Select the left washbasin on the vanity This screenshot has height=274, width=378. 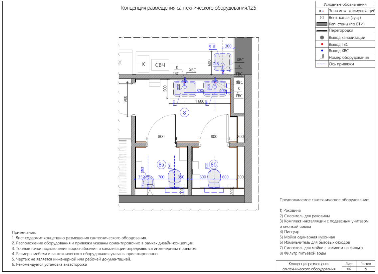185,88
